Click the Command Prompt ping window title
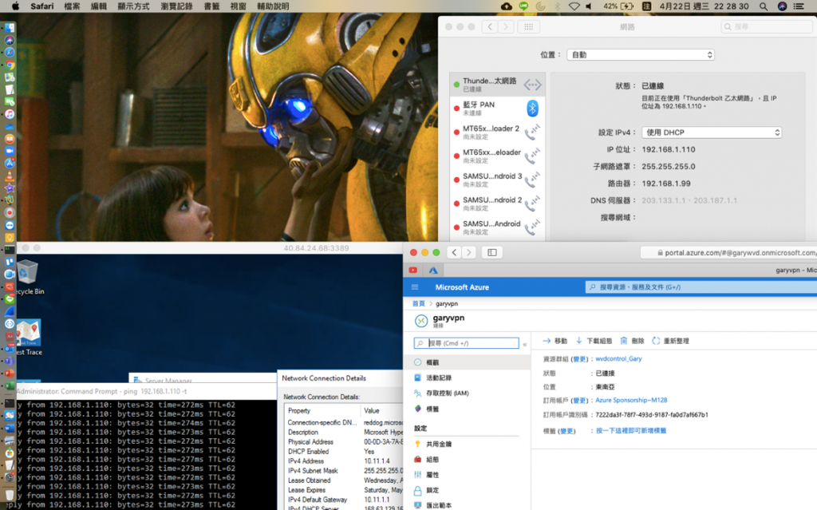Viewport: 817px width, 510px height. [101, 391]
